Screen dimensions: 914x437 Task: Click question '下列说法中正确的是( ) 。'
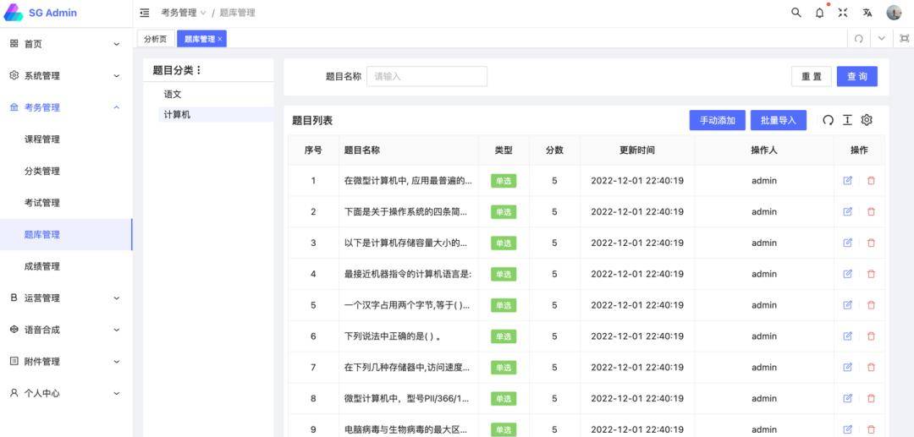(x=392, y=336)
